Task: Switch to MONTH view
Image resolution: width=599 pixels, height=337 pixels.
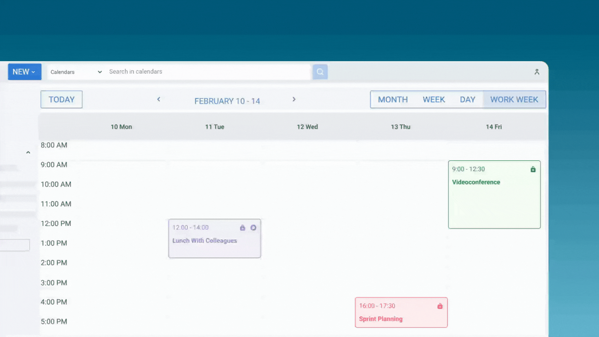Action: point(392,100)
